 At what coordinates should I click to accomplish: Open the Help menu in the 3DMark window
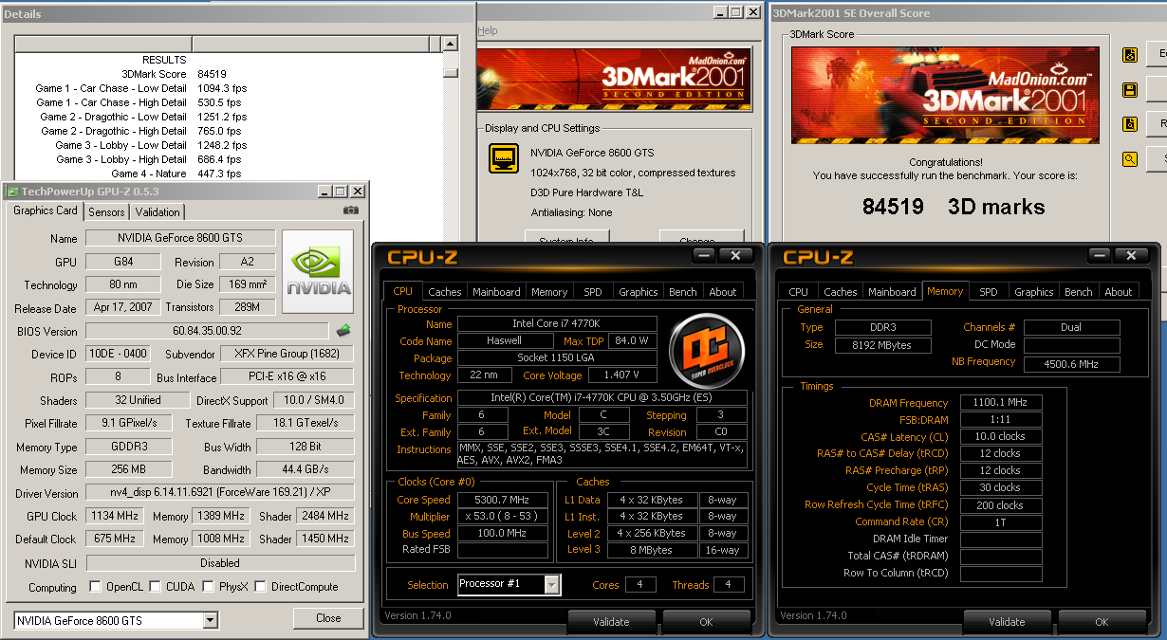(x=488, y=30)
